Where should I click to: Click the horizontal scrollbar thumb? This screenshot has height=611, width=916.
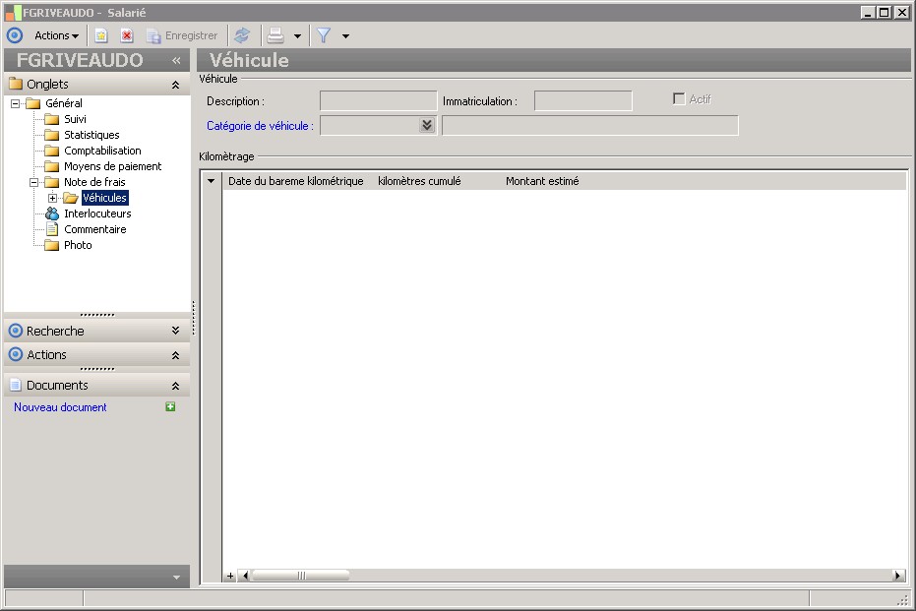click(x=301, y=576)
